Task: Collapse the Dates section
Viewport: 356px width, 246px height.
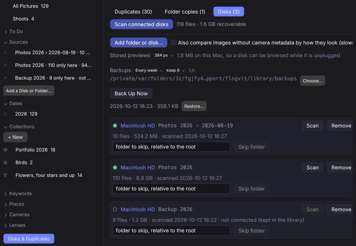Action: click(6, 104)
